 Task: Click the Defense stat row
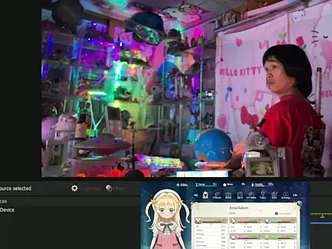(x=210, y=234)
